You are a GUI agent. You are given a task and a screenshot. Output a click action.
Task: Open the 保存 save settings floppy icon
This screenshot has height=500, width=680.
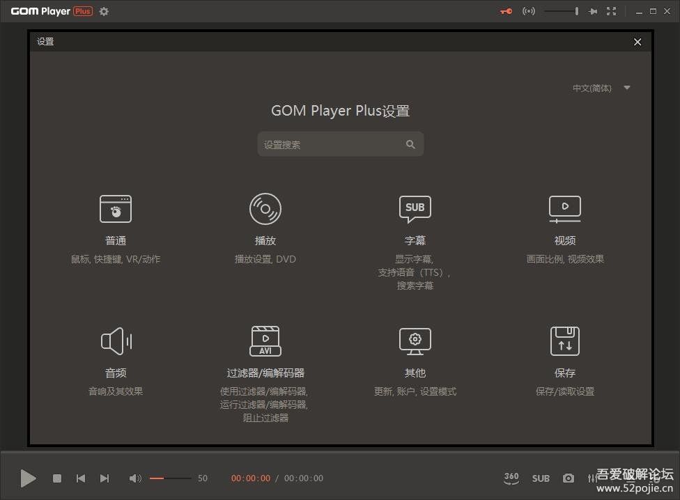pyautogui.click(x=564, y=341)
